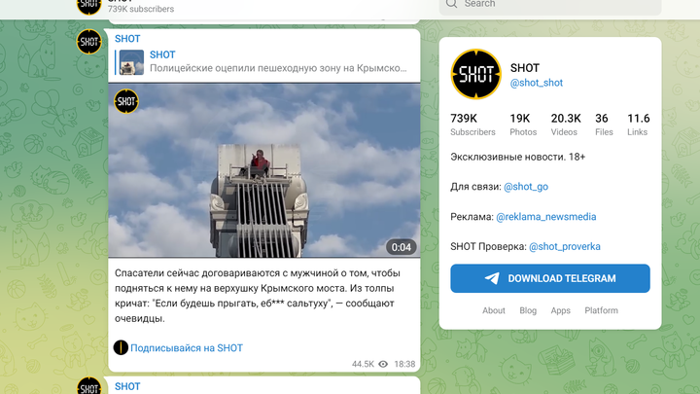Screen dimensions: 700x394
Task: Open the 18:38 post timestamp
Action: (x=404, y=364)
